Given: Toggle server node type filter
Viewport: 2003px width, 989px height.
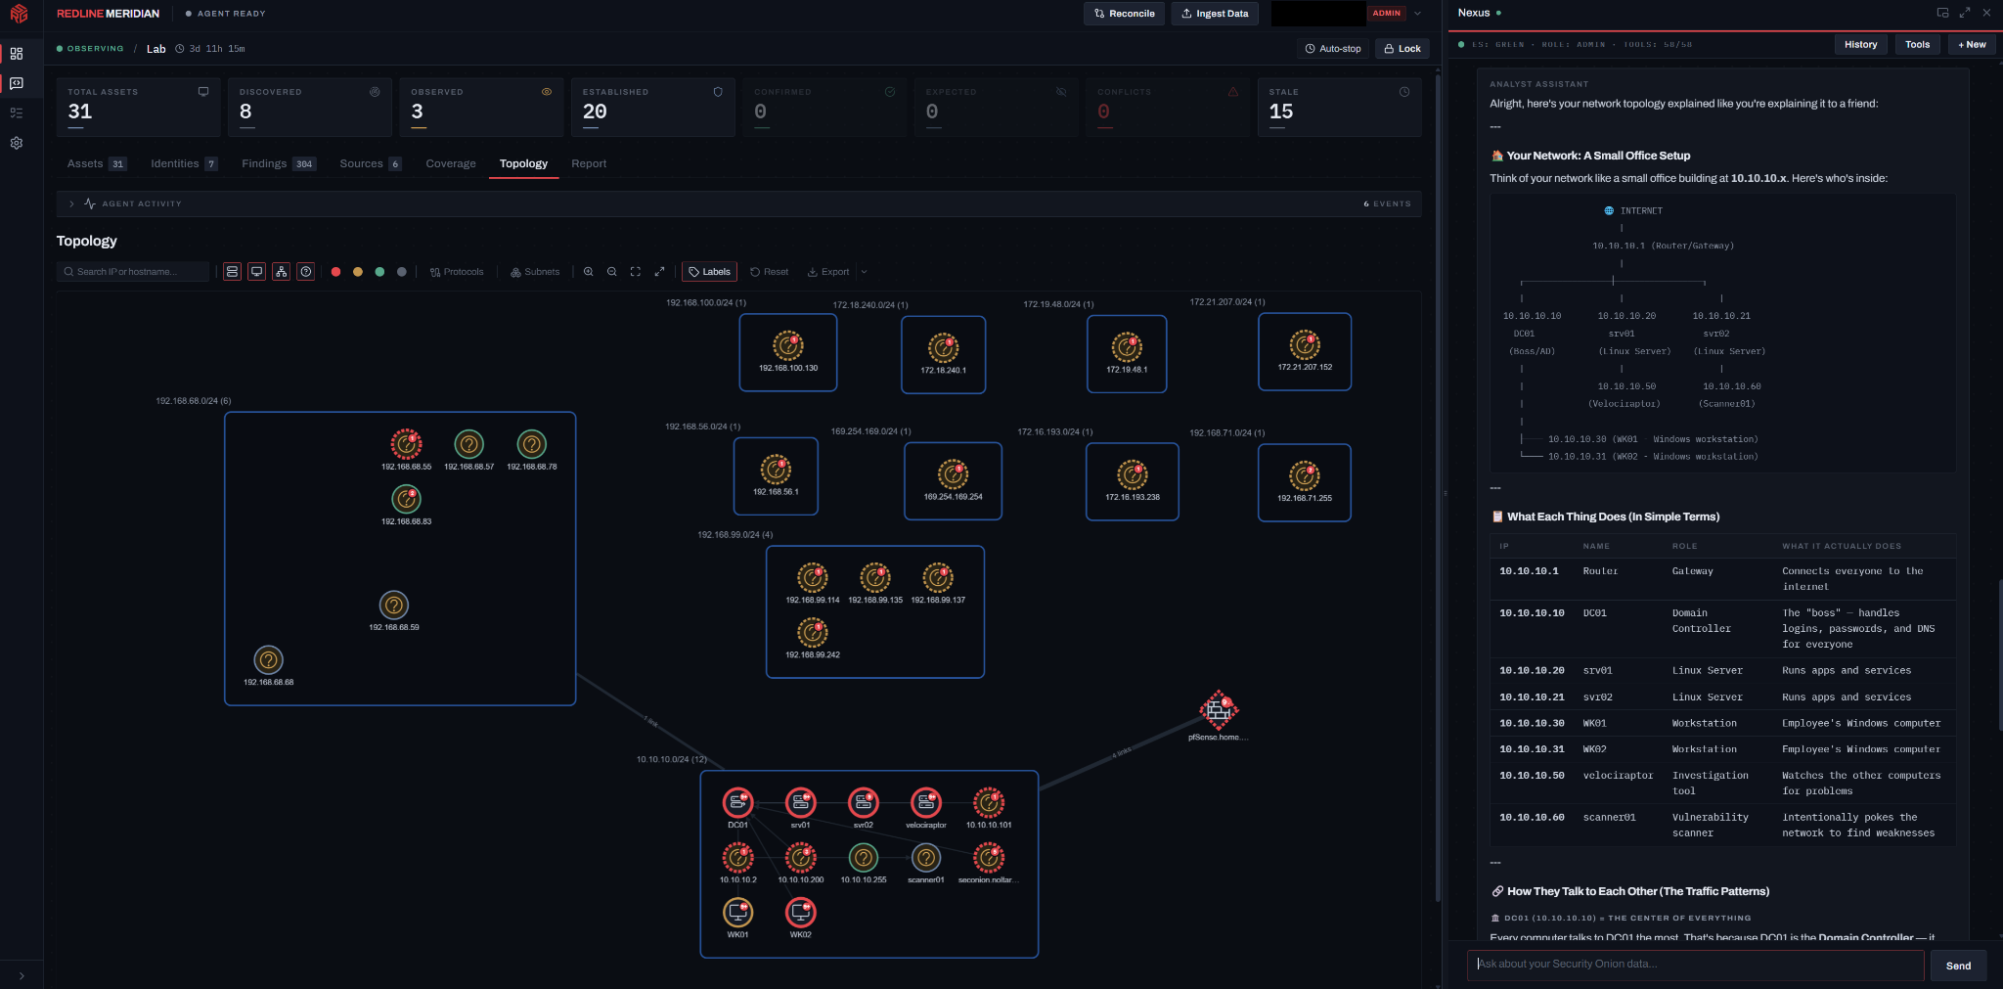Looking at the screenshot, I should tap(233, 272).
